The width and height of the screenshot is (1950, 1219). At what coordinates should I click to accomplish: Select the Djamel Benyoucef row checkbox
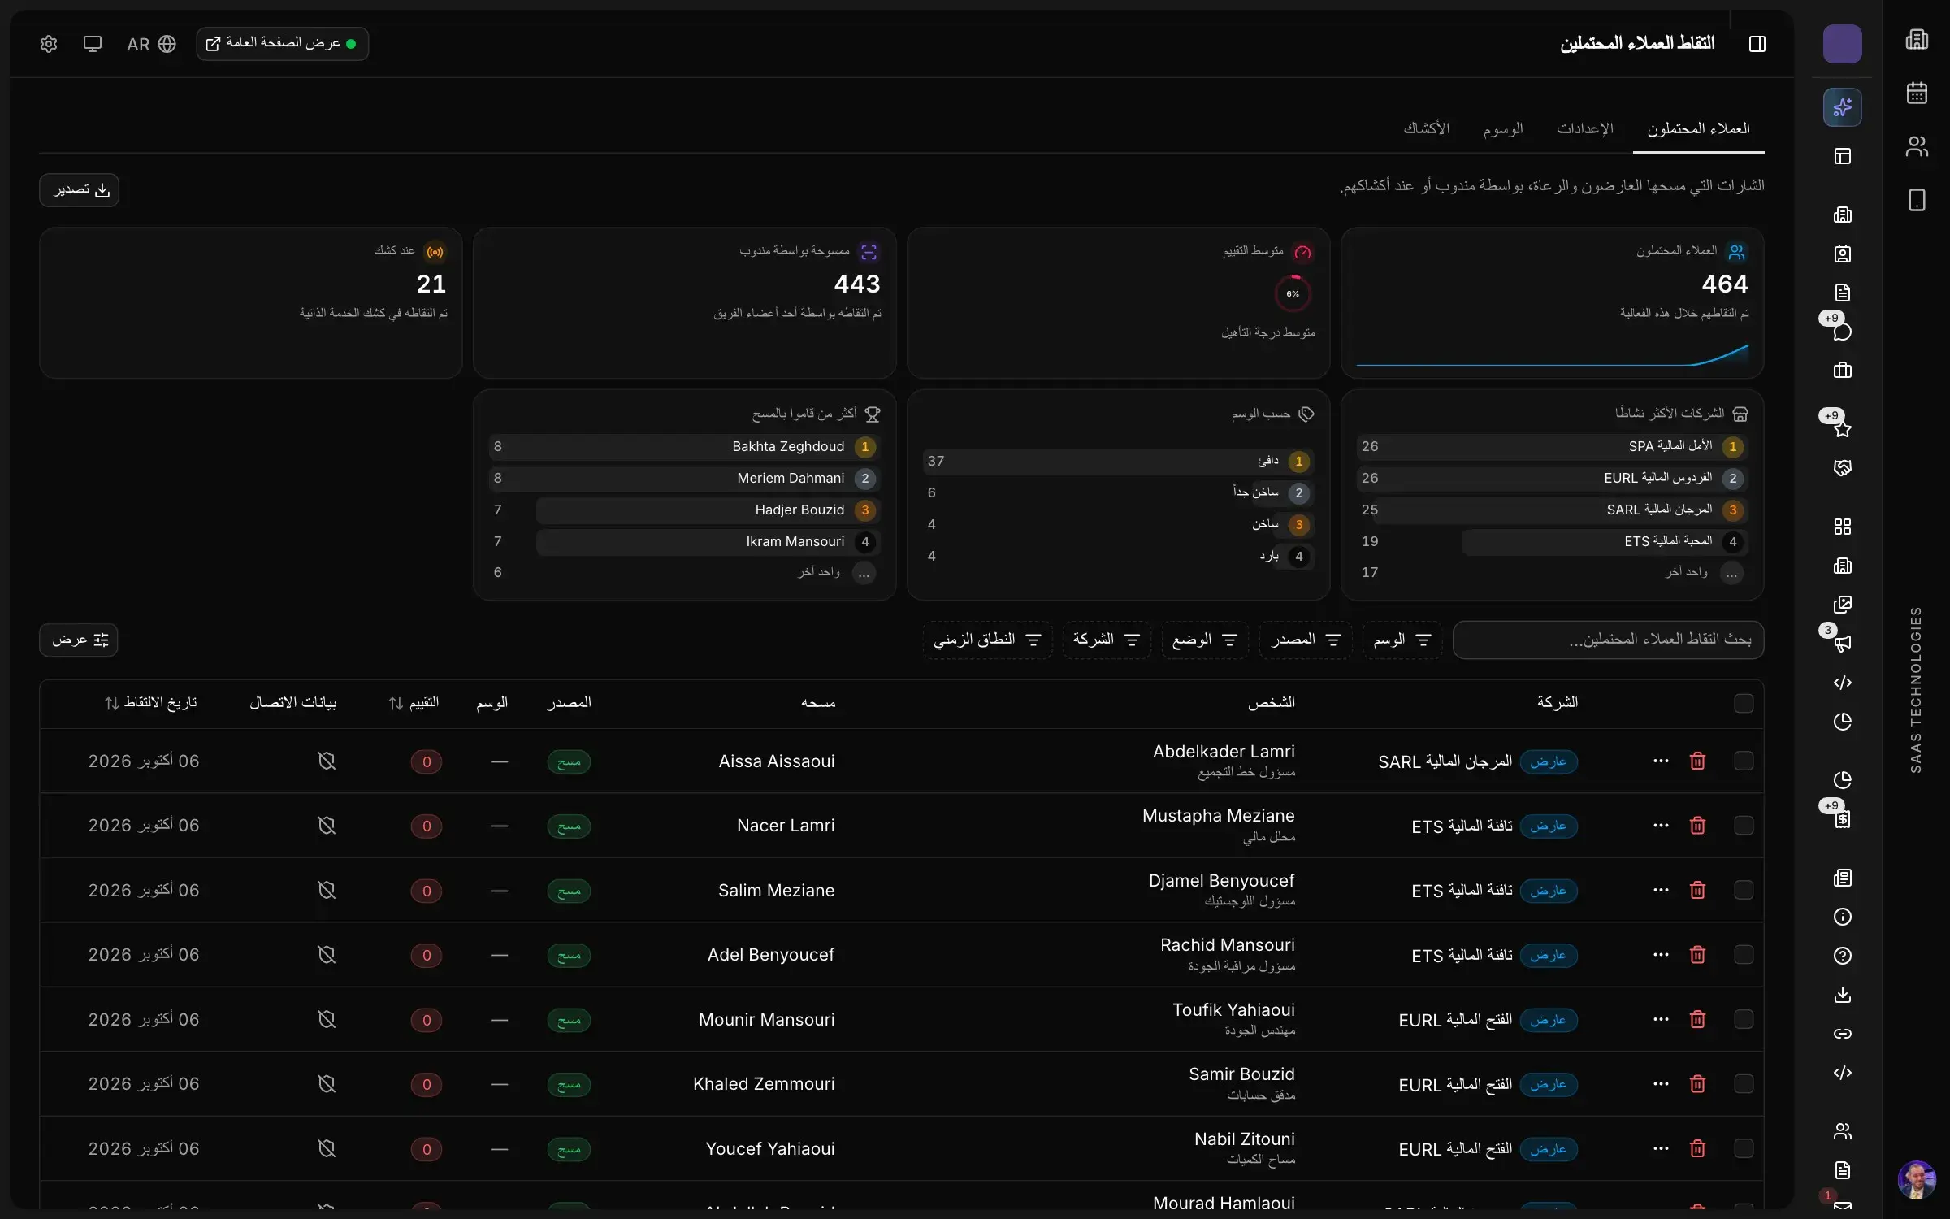click(1744, 890)
